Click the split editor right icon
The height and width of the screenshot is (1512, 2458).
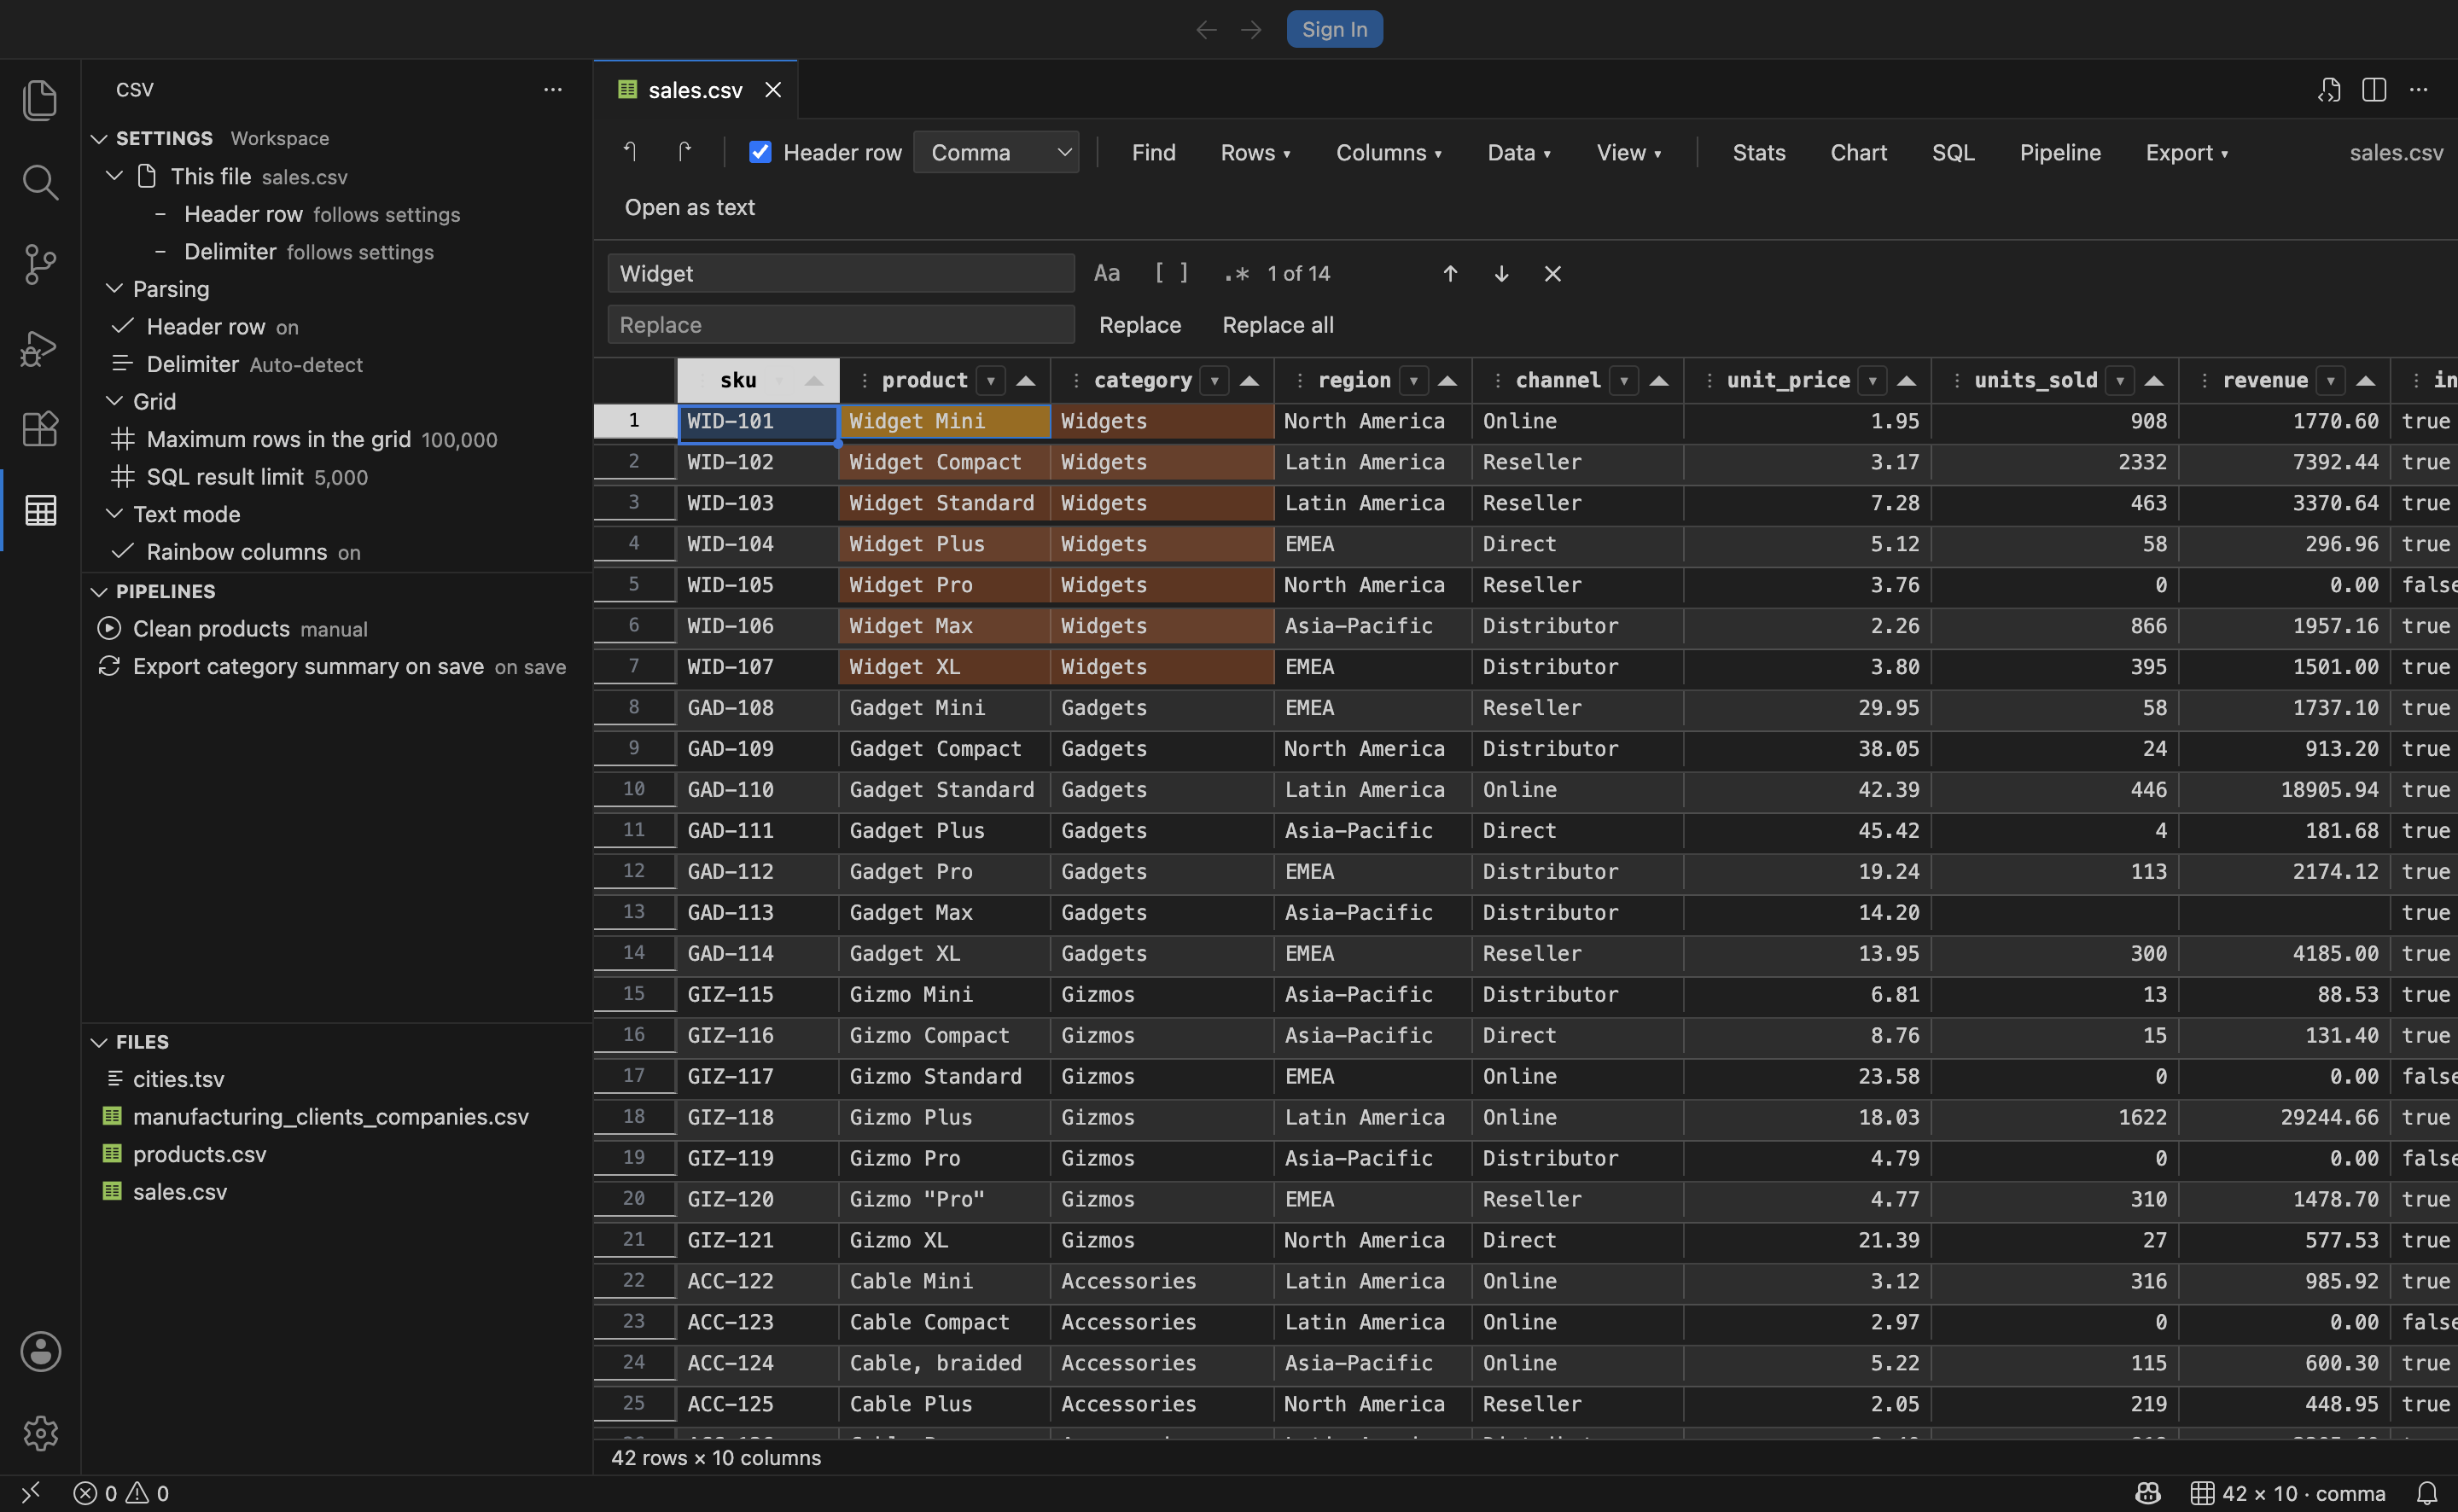(2374, 90)
